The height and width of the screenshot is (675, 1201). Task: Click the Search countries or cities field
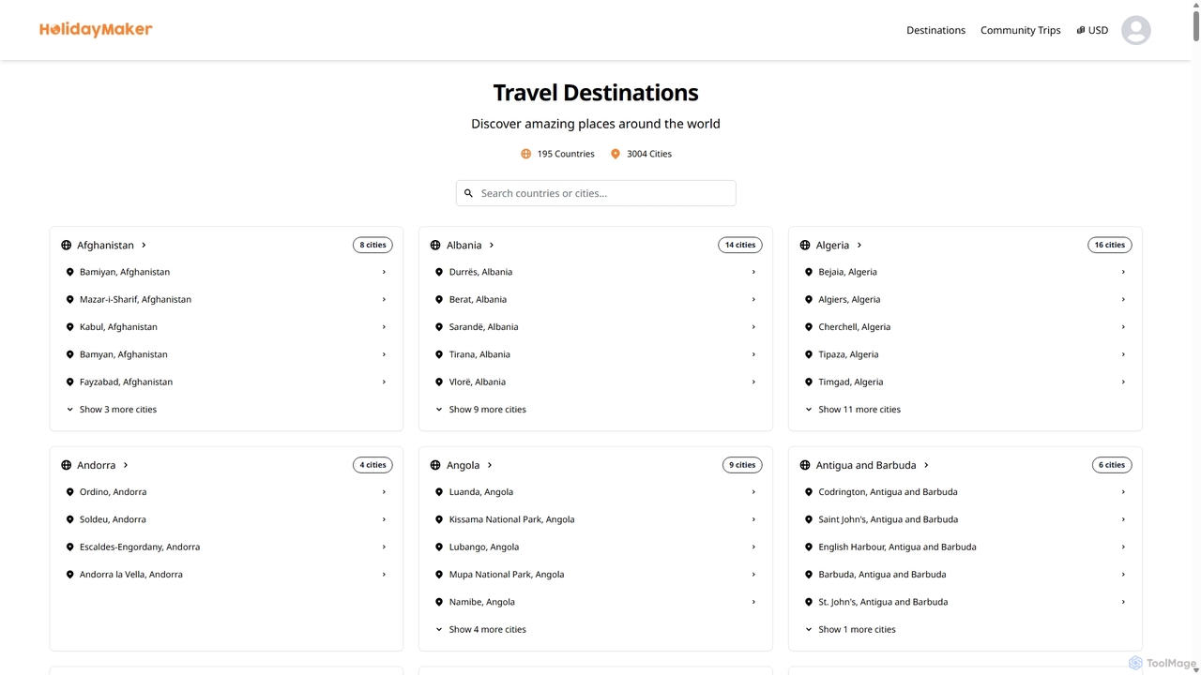(x=596, y=193)
